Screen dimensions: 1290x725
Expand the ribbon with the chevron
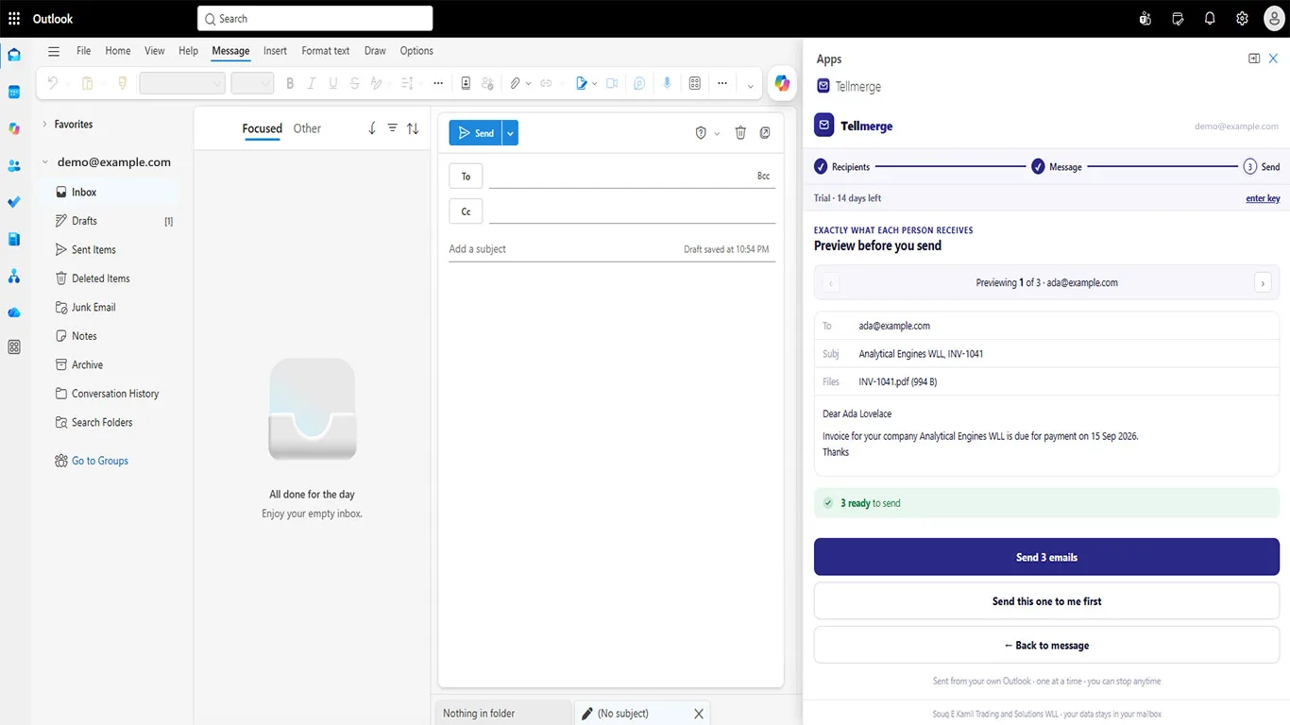coord(751,85)
